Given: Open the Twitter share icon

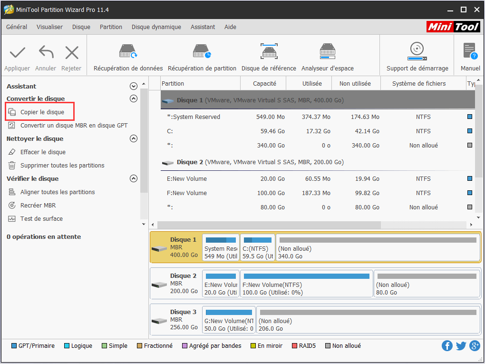Looking at the screenshot, I should pyautogui.click(x=461, y=346).
